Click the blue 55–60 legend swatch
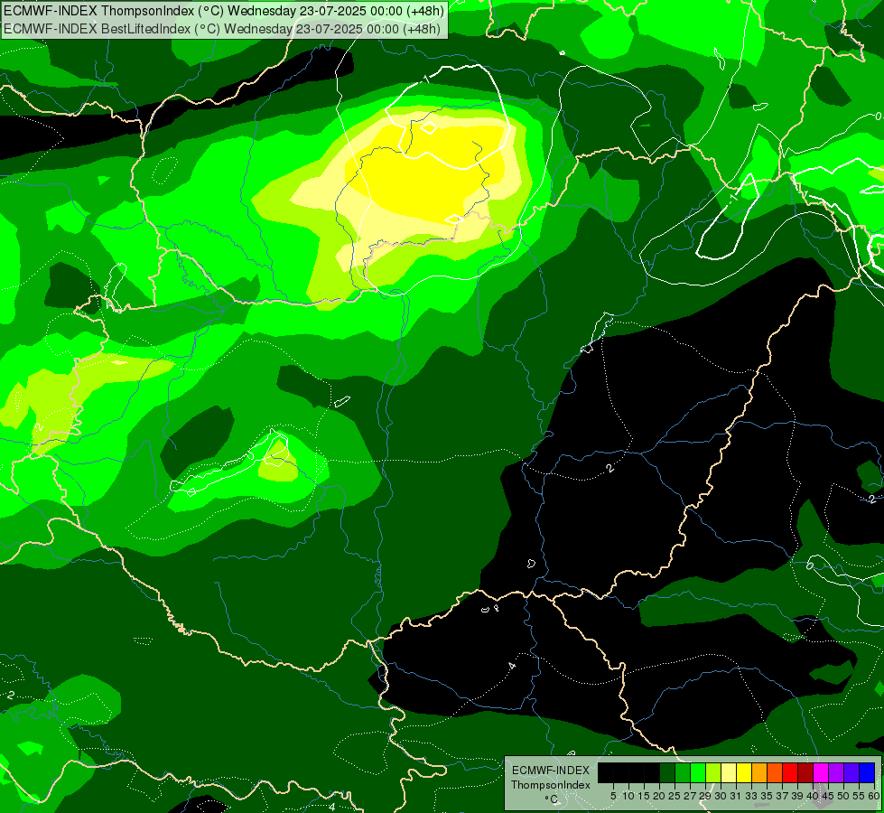 867,772
